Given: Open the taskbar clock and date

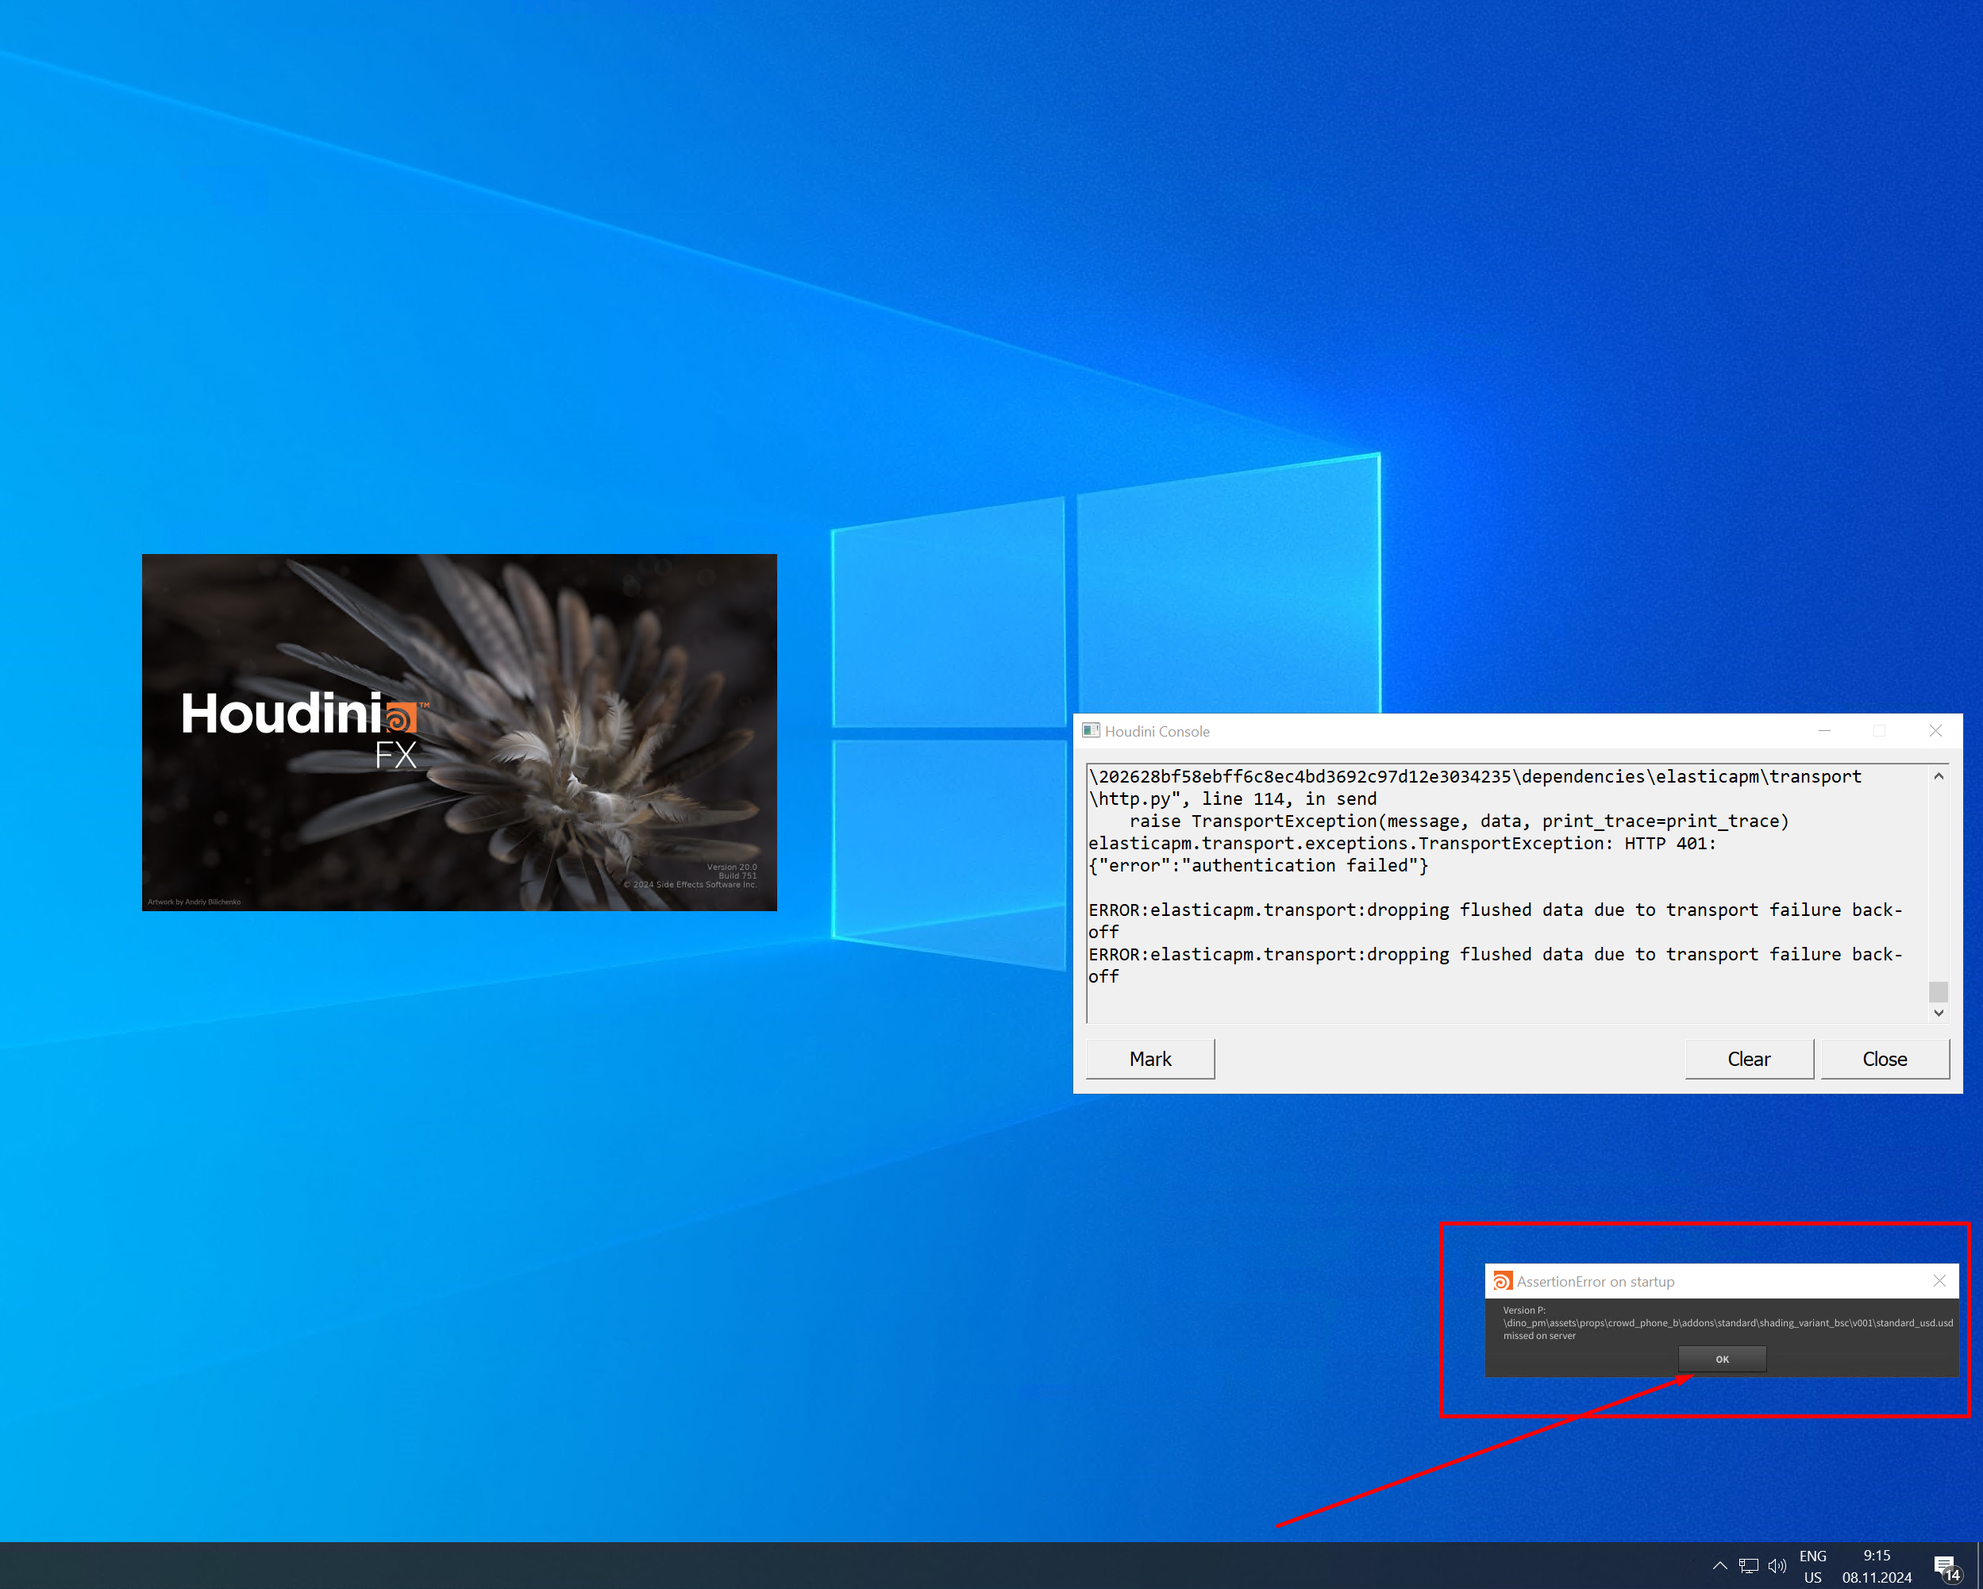Looking at the screenshot, I should click(1877, 1566).
